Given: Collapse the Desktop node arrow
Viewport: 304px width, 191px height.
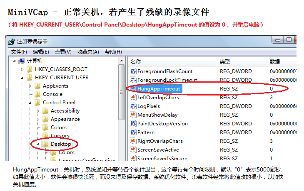Looking at the screenshot, I should [38, 144].
